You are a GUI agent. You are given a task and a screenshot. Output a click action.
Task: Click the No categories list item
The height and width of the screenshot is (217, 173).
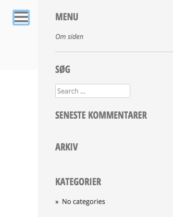point(84,202)
